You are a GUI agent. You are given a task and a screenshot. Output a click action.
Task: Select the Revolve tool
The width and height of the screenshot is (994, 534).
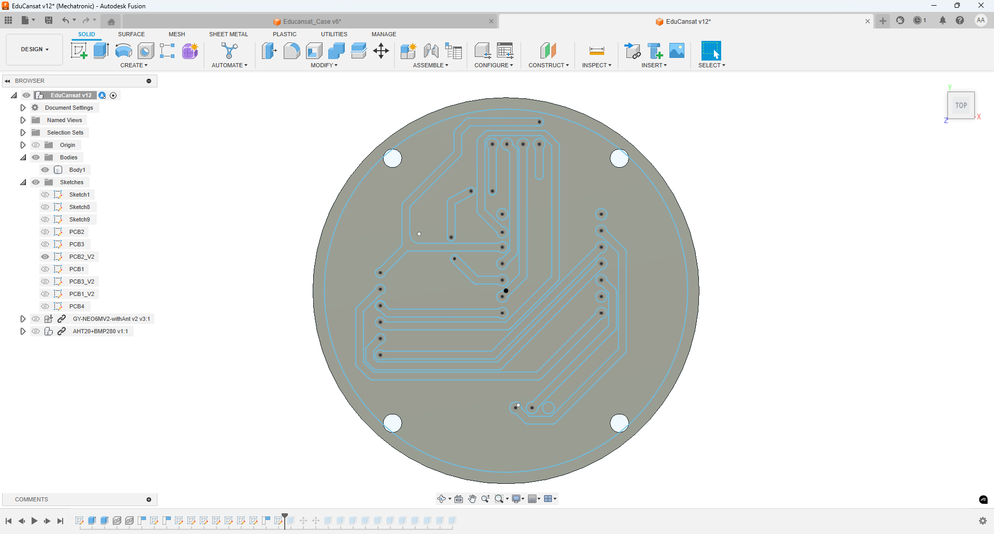[123, 51]
